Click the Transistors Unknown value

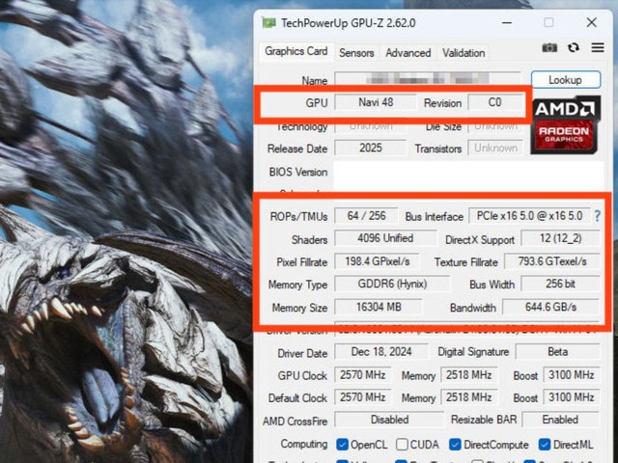point(495,148)
